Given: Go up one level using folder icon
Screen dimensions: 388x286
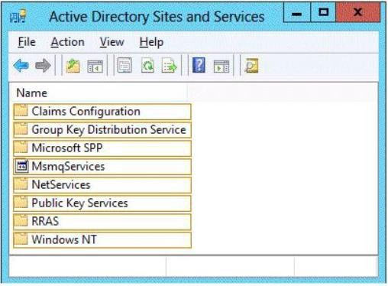Looking at the screenshot, I should [x=73, y=66].
